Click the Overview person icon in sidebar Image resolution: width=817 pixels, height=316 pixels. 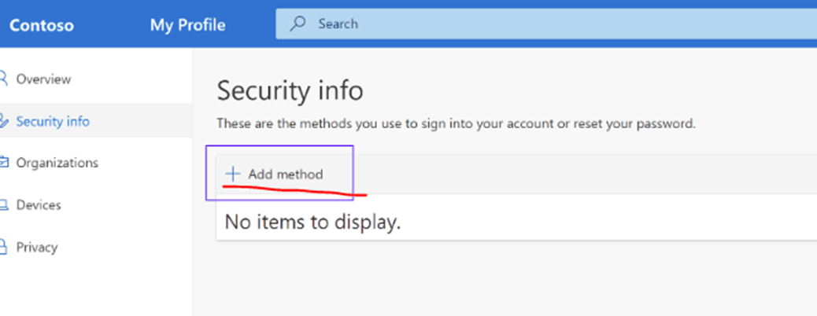tap(3, 79)
